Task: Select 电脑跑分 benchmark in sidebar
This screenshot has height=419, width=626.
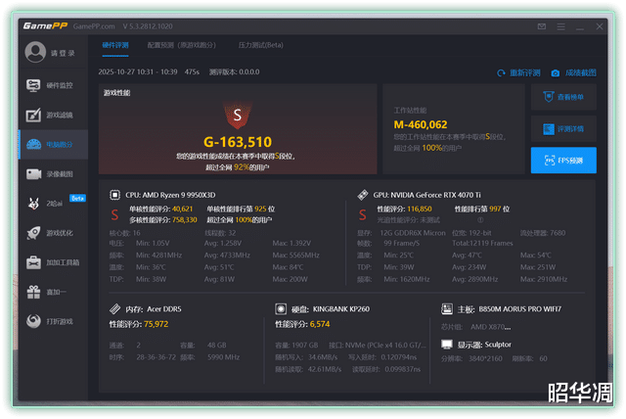Action: (53, 144)
